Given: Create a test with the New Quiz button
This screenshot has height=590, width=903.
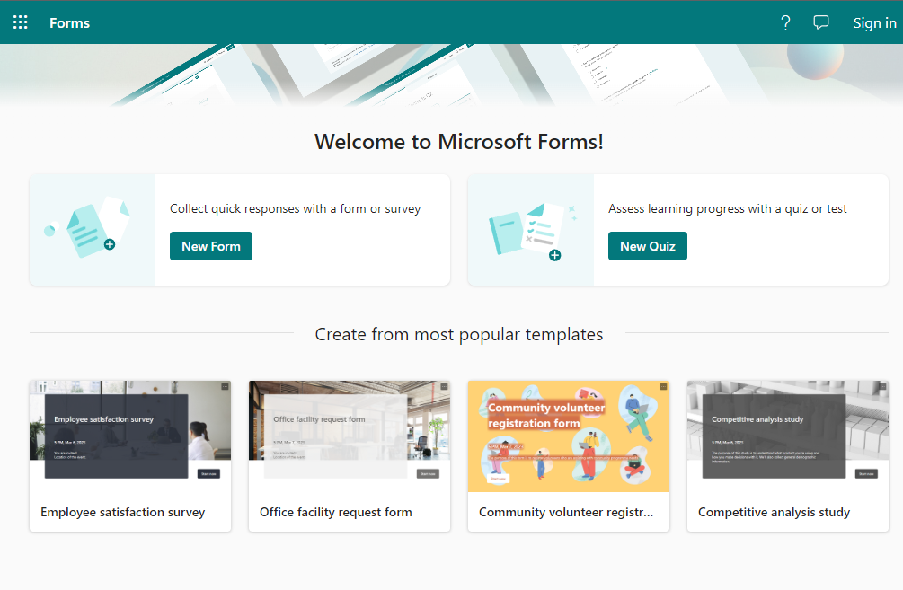Looking at the screenshot, I should (647, 245).
